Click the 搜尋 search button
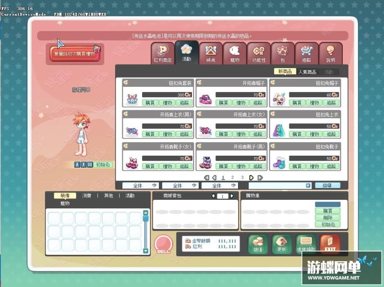 (x=327, y=185)
